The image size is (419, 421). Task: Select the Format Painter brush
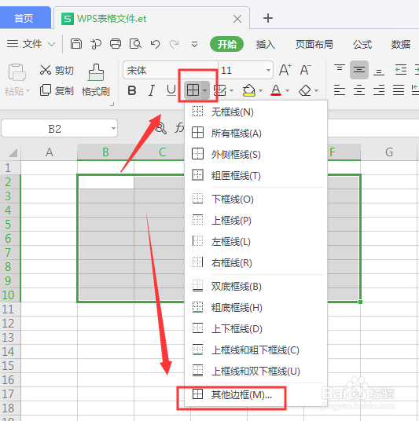(96, 80)
